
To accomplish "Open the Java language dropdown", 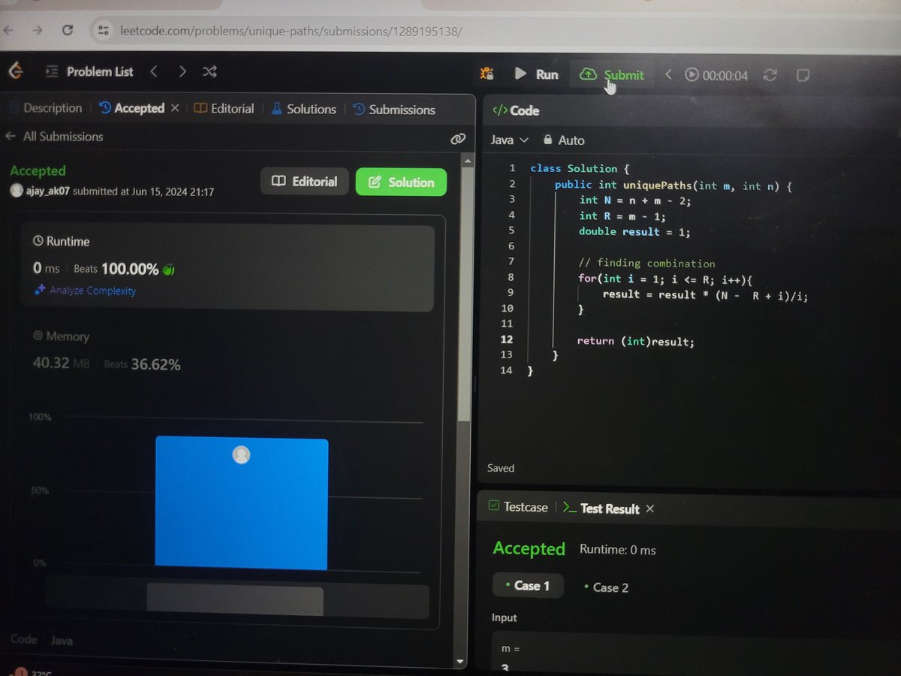I will coord(510,140).
